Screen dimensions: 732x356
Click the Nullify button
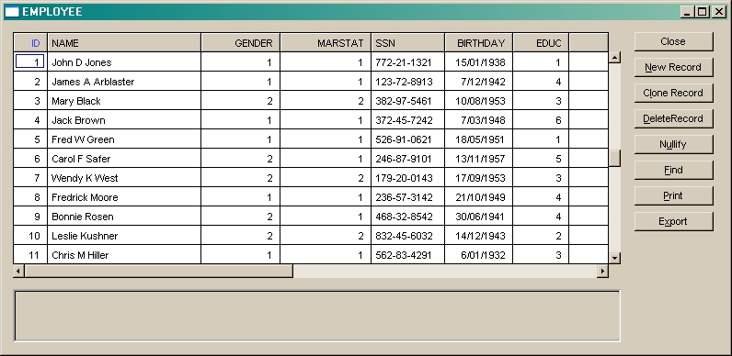pyautogui.click(x=673, y=144)
